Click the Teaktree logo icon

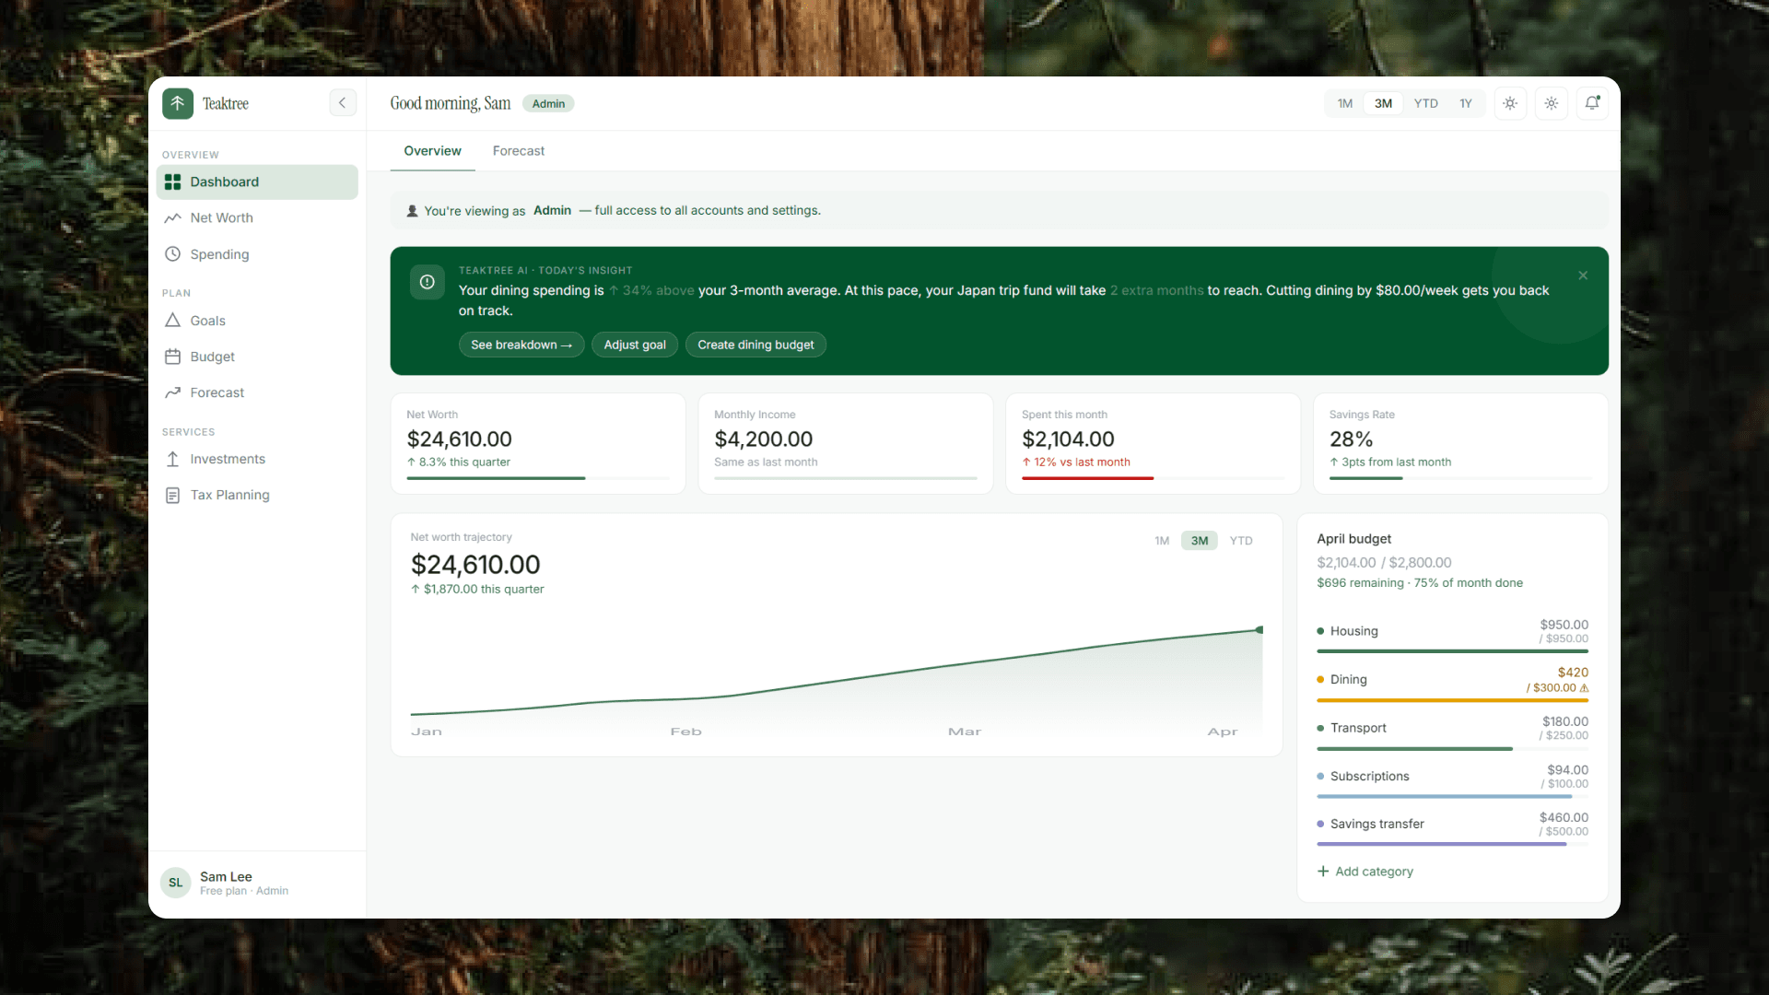(x=178, y=103)
